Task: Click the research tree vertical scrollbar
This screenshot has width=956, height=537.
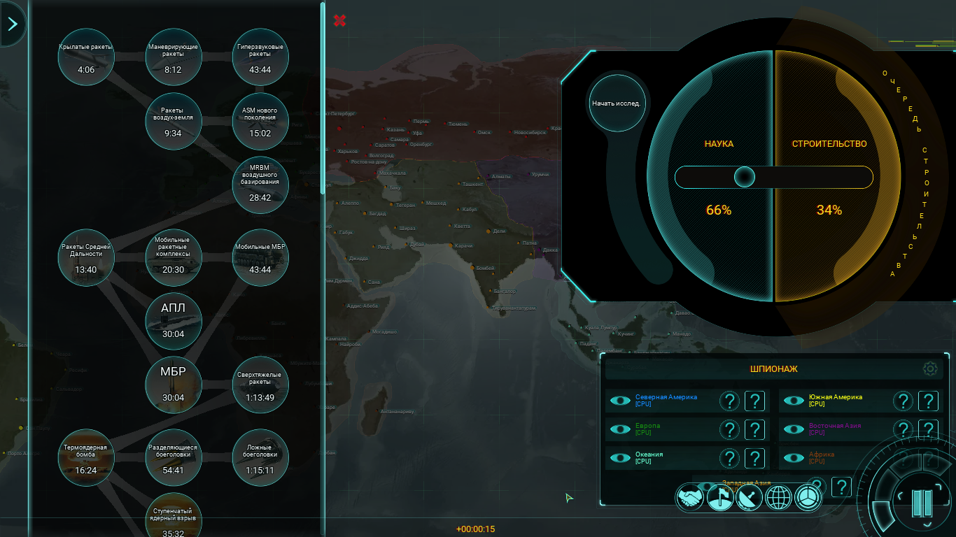Action: pos(323,98)
